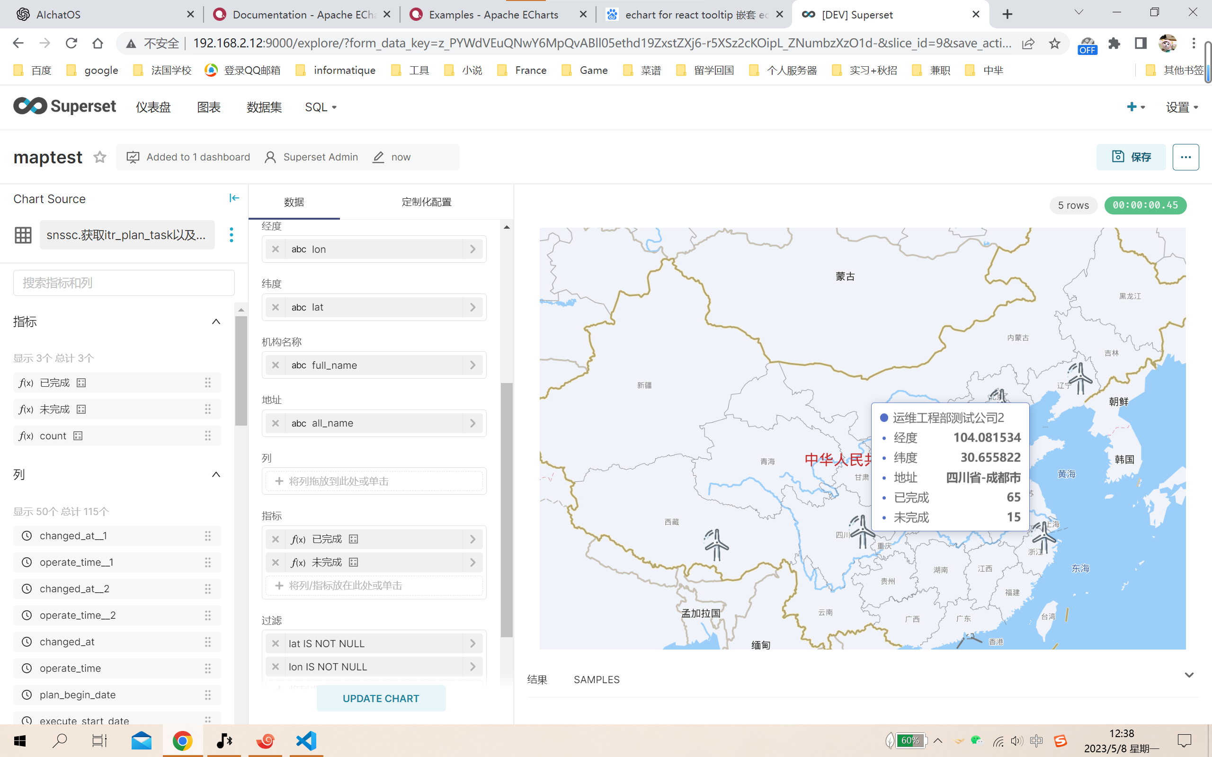Expand the results panel with the chevron
The image size is (1212, 757).
[1189, 676]
